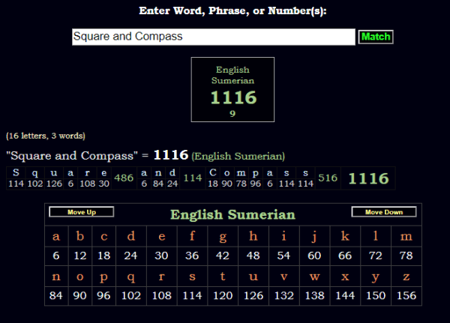Click letter 'm' in cipher chart

coord(406,238)
